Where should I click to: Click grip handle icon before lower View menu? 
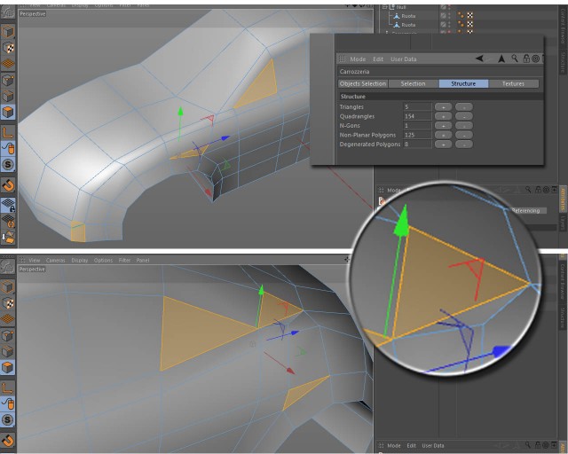22,260
